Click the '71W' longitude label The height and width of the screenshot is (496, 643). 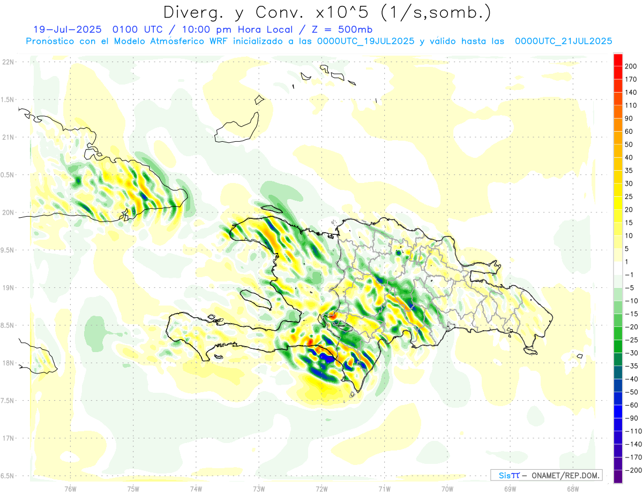tap(384, 489)
